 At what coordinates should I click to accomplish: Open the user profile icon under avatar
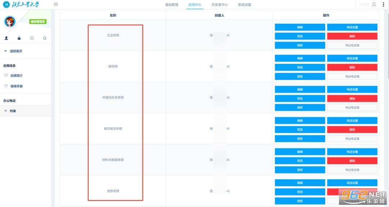(x=6, y=38)
